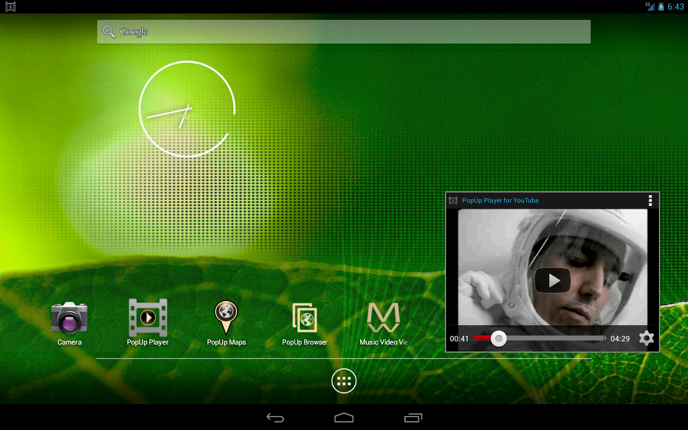Open the all apps drawer
Image resolution: width=688 pixels, height=430 pixels.
(344, 381)
